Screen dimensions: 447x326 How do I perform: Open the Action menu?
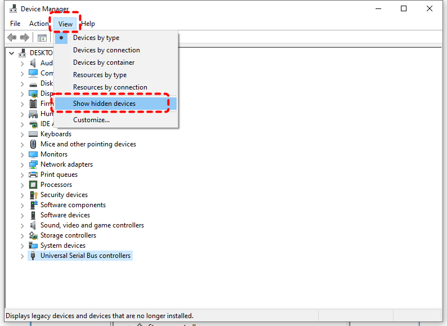39,24
